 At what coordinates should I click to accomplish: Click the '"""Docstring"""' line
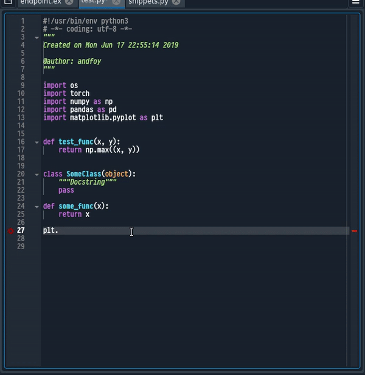pos(88,182)
